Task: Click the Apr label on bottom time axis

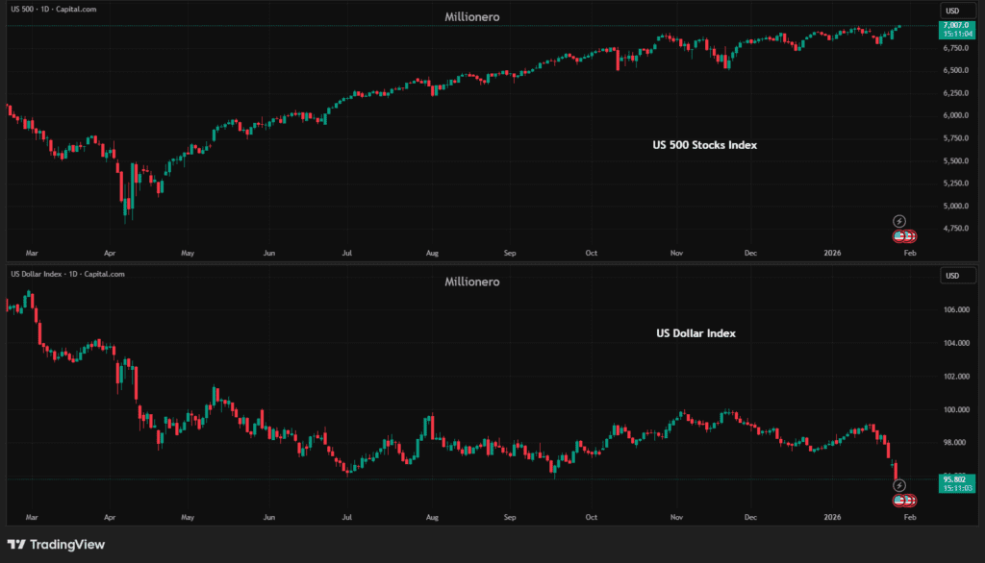Action: tap(109, 517)
